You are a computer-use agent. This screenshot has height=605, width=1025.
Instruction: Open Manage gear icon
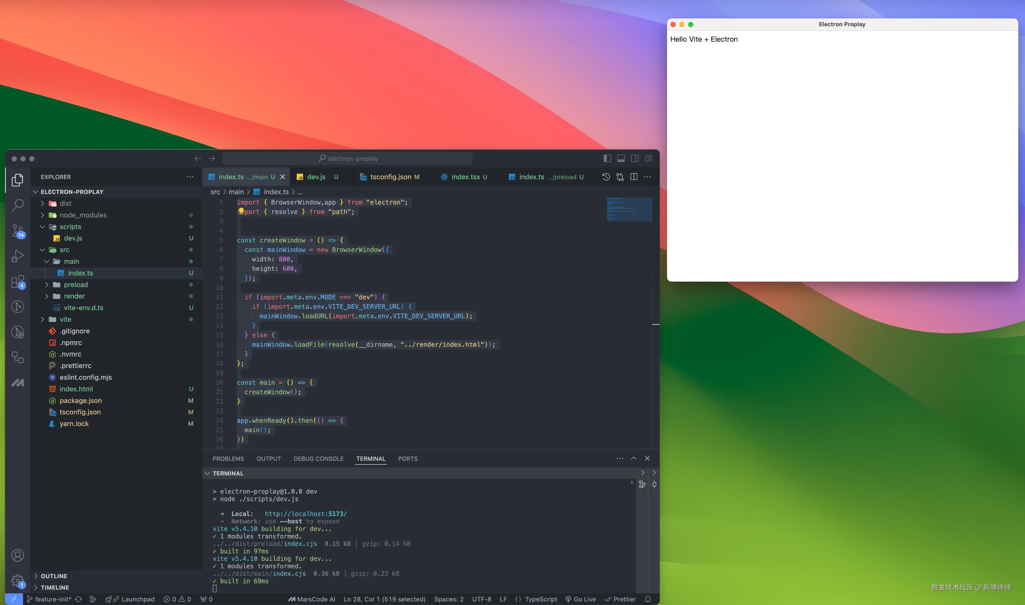tap(18, 581)
